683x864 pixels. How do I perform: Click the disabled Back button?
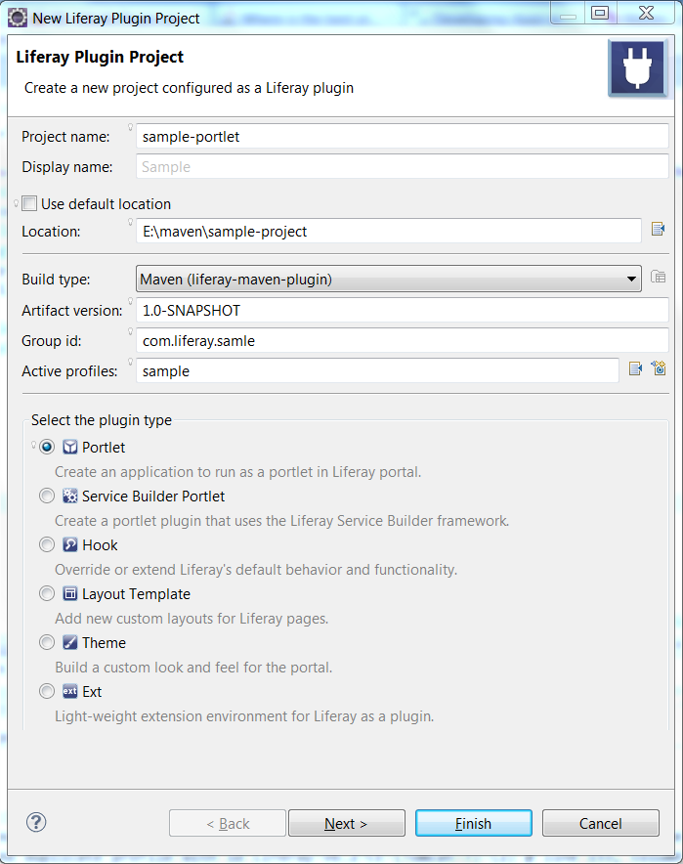pyautogui.click(x=228, y=823)
